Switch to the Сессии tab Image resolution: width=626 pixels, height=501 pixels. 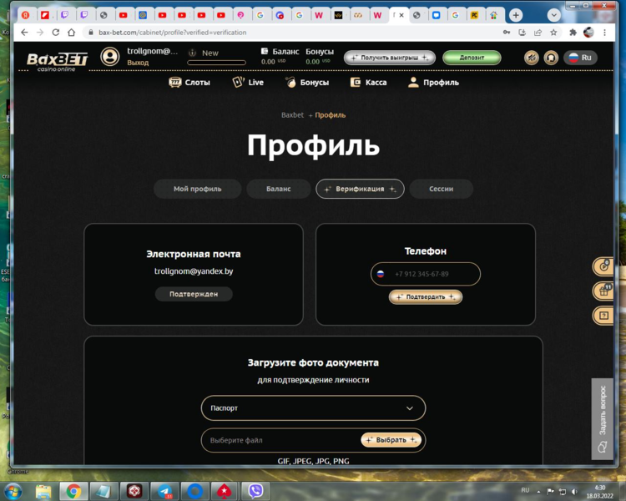pos(442,189)
